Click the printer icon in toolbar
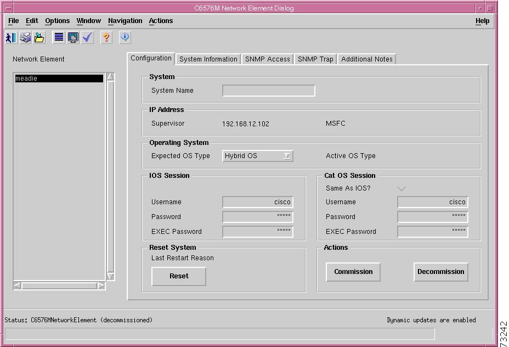509x347 pixels. pos(25,38)
